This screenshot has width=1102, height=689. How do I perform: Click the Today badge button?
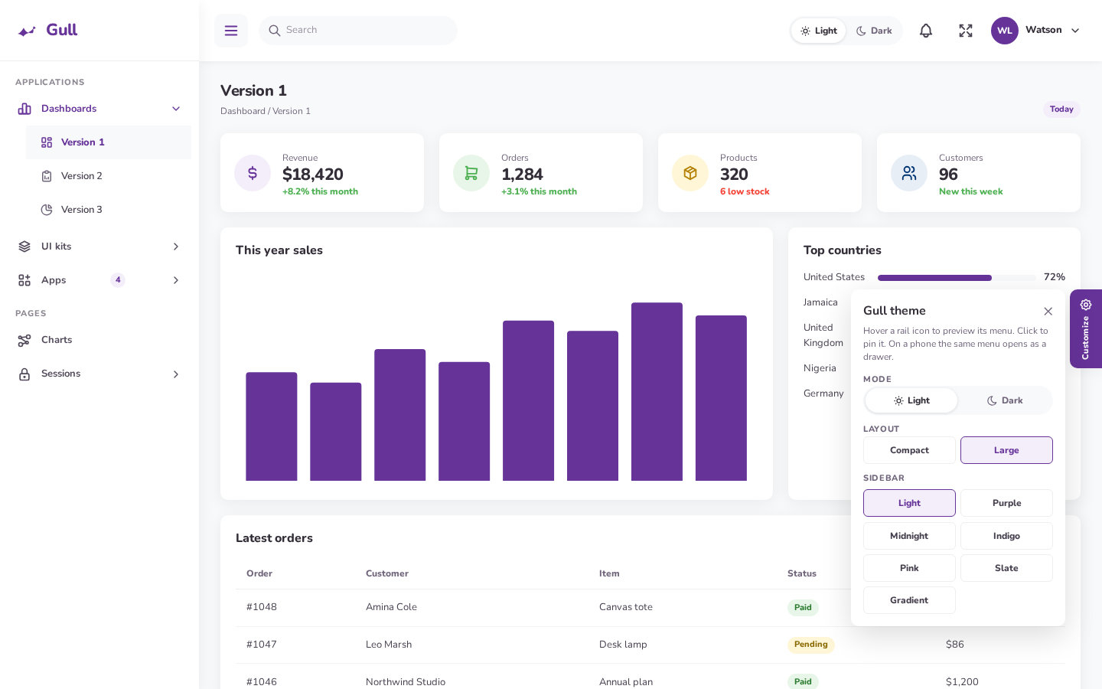[x=1061, y=109]
